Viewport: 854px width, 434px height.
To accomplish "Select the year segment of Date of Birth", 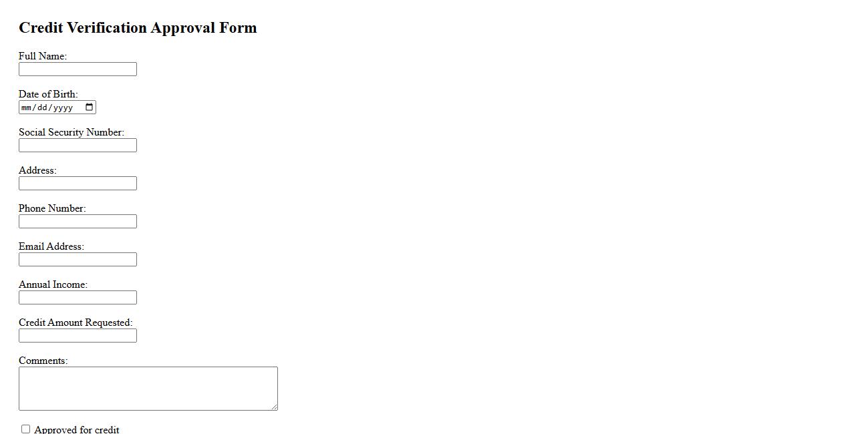I will [x=63, y=107].
